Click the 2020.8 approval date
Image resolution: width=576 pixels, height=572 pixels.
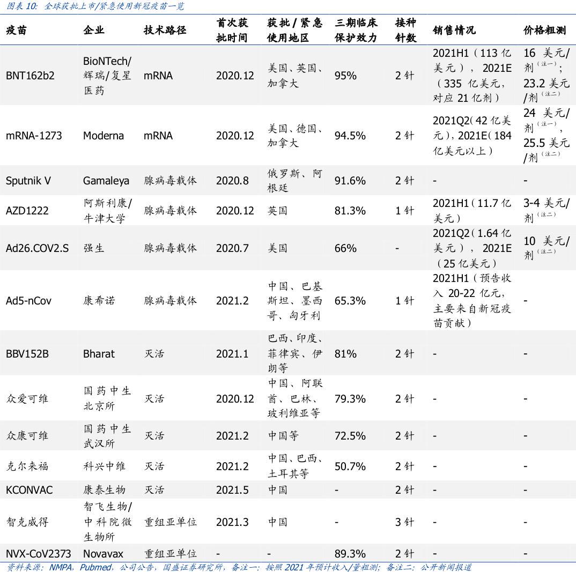pos(232,181)
